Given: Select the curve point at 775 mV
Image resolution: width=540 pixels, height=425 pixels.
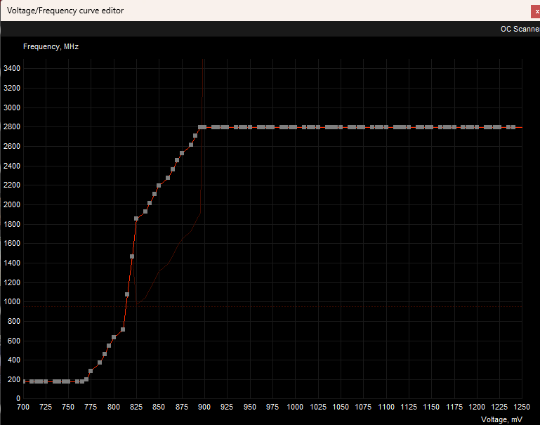Looking at the screenshot, I should [x=91, y=371].
